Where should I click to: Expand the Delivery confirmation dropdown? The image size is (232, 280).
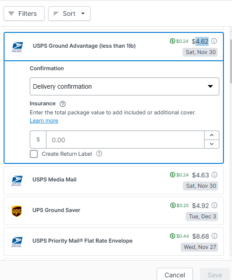click(124, 86)
